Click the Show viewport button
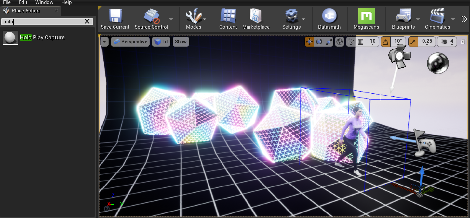470x218 pixels. pyautogui.click(x=181, y=42)
